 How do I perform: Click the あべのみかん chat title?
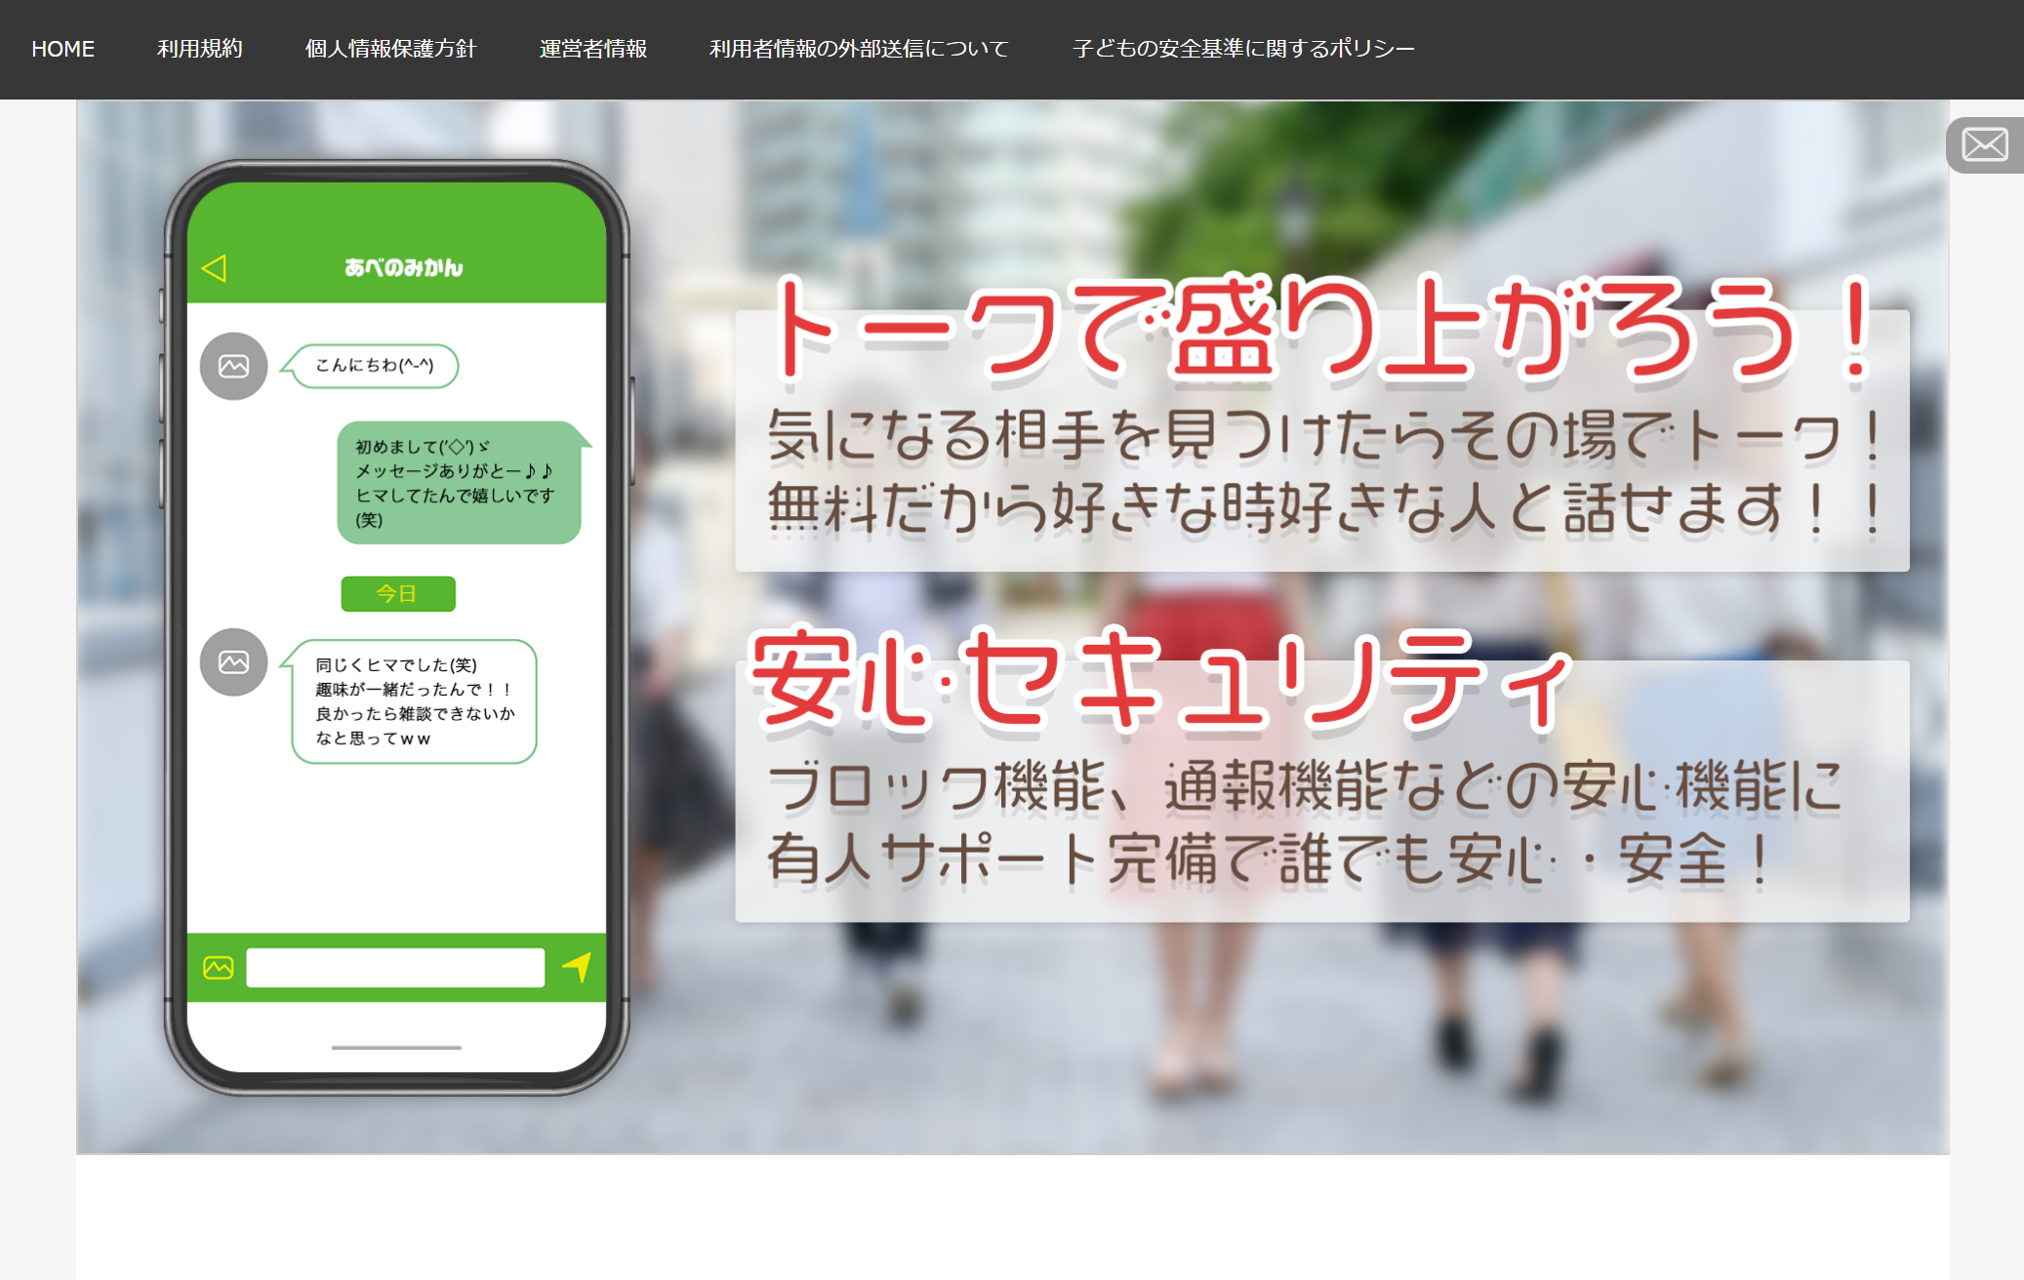(x=403, y=267)
